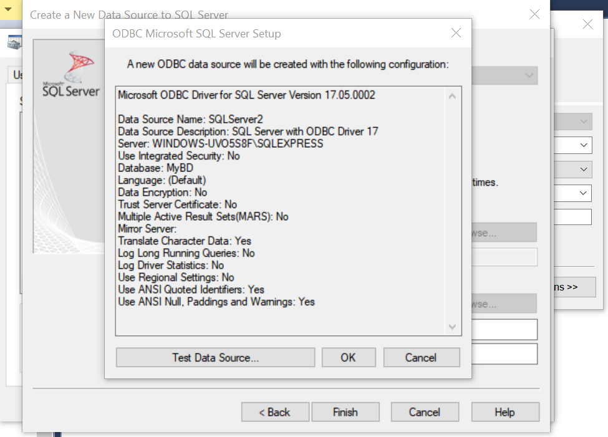The image size is (608, 437).
Task: Click text field in right background window
Action: coord(572,217)
